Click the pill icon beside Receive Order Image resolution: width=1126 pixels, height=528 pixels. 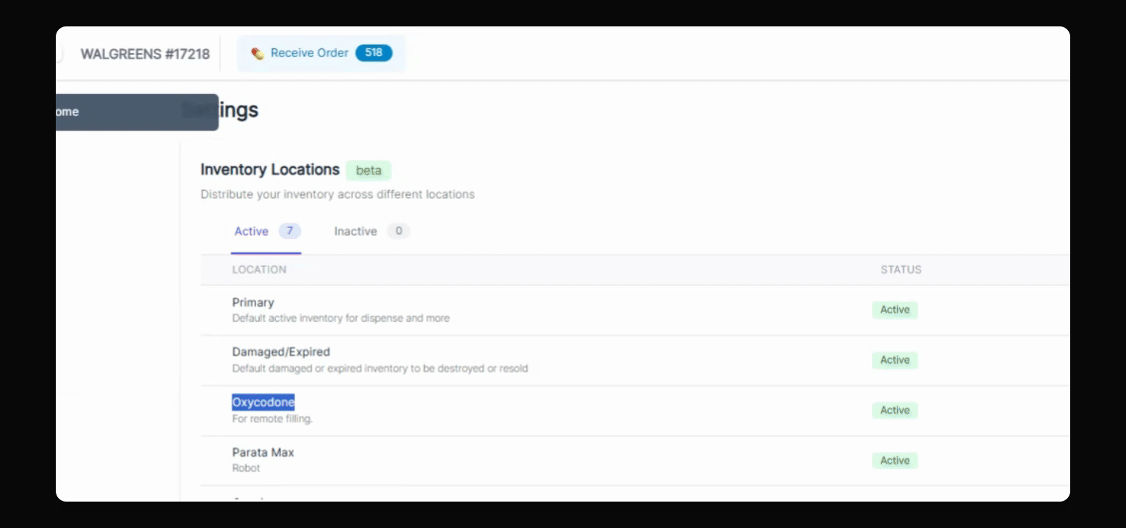tap(257, 54)
